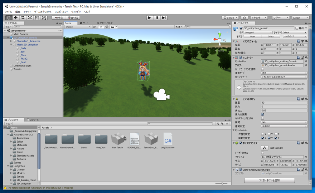Open Transform component gear settings

click(x=306, y=41)
